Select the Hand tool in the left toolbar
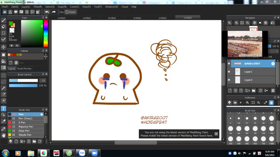This screenshot has height=157, width=280. coord(3,135)
